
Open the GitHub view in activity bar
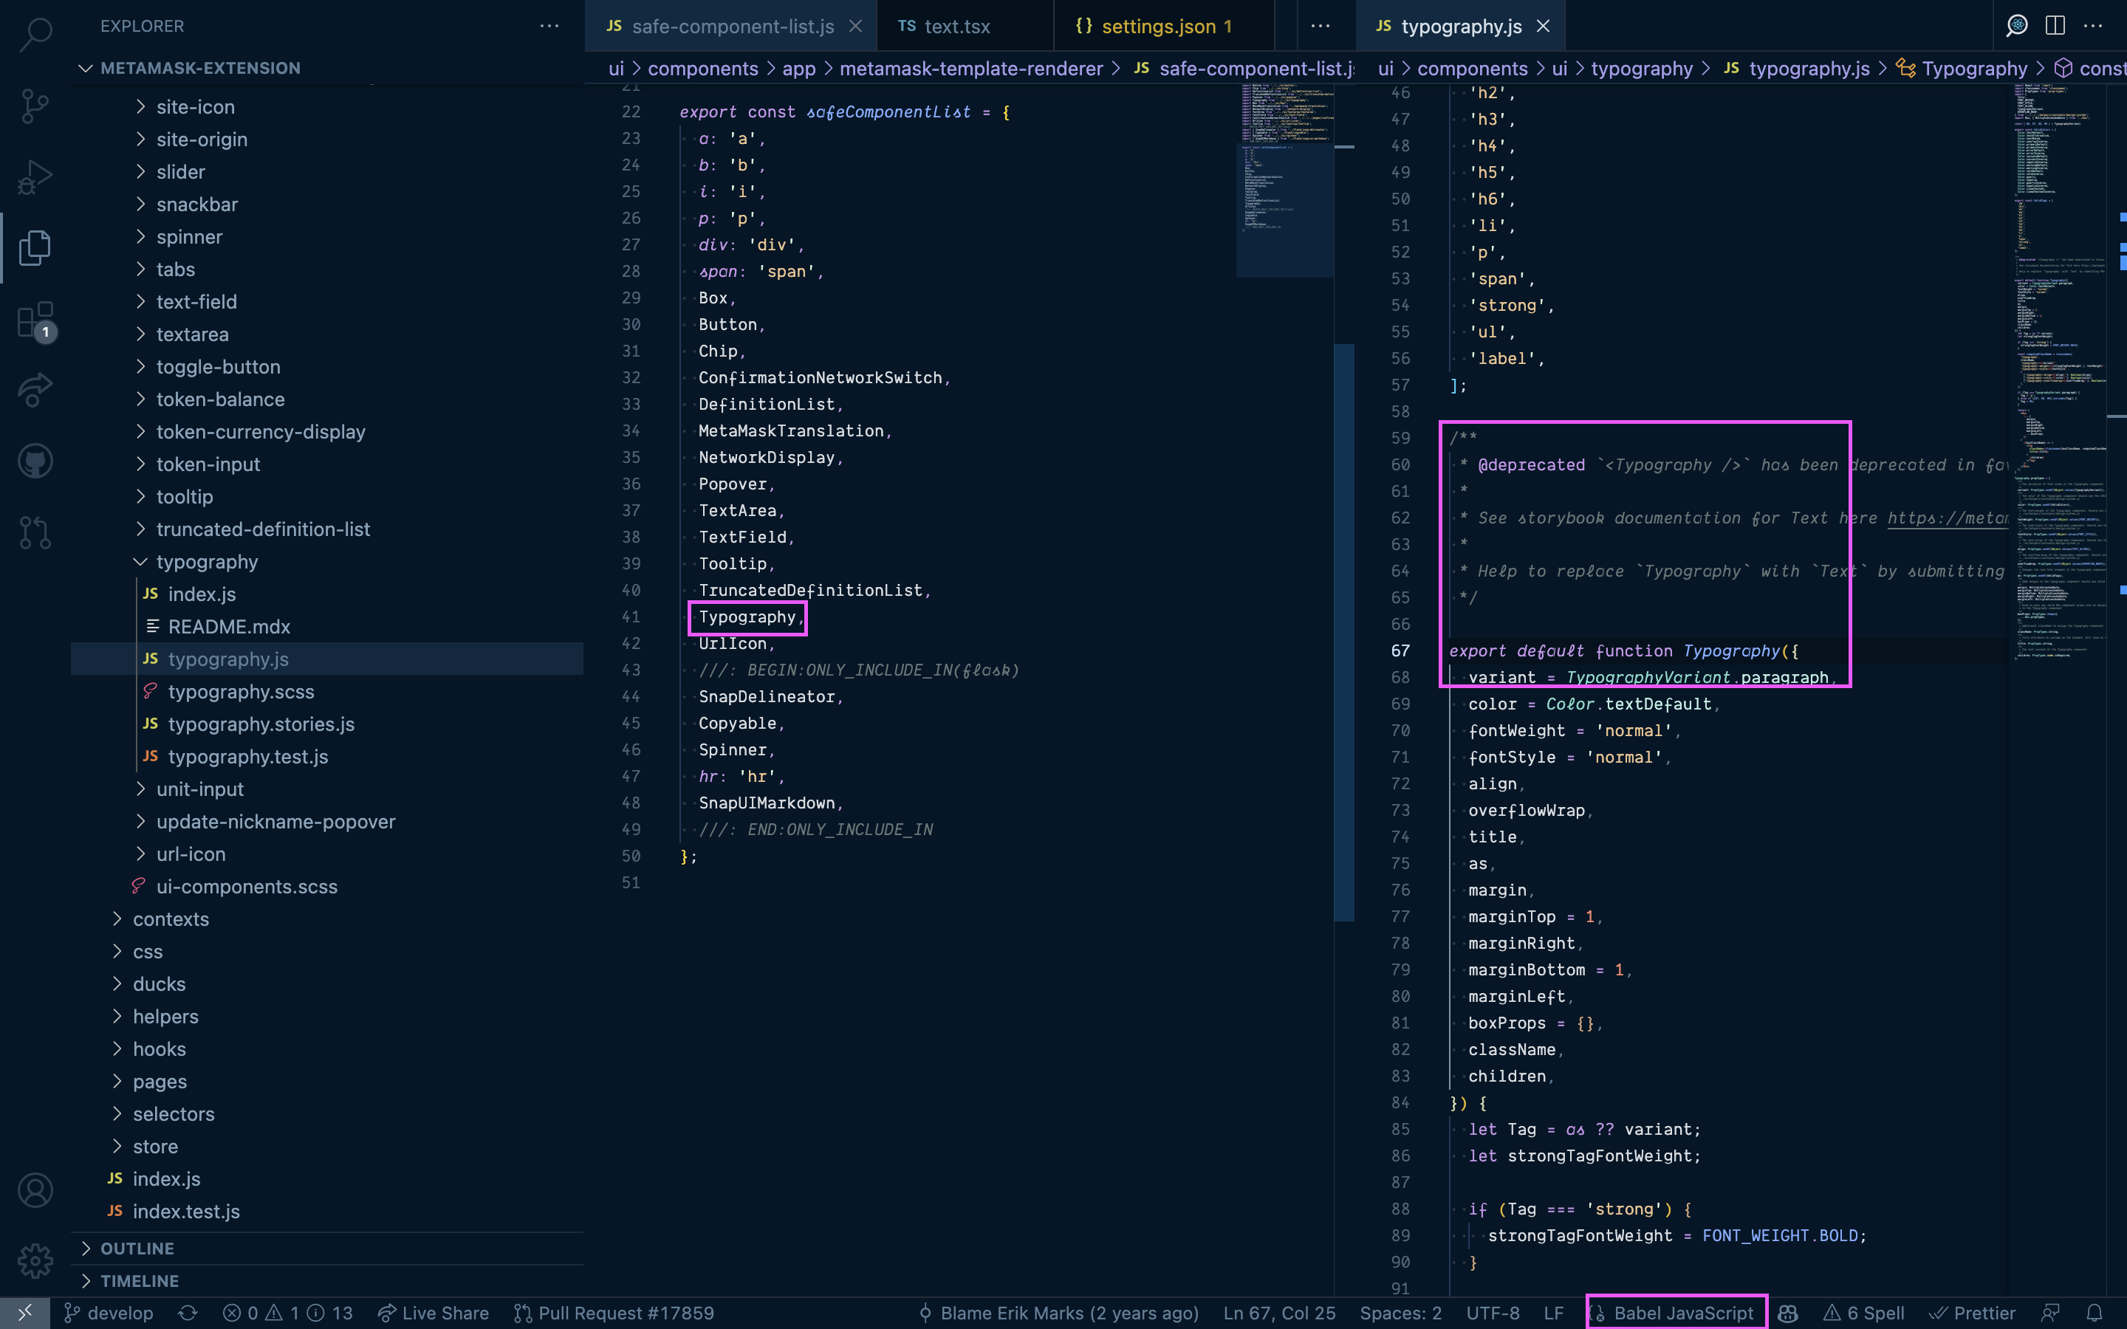34,460
